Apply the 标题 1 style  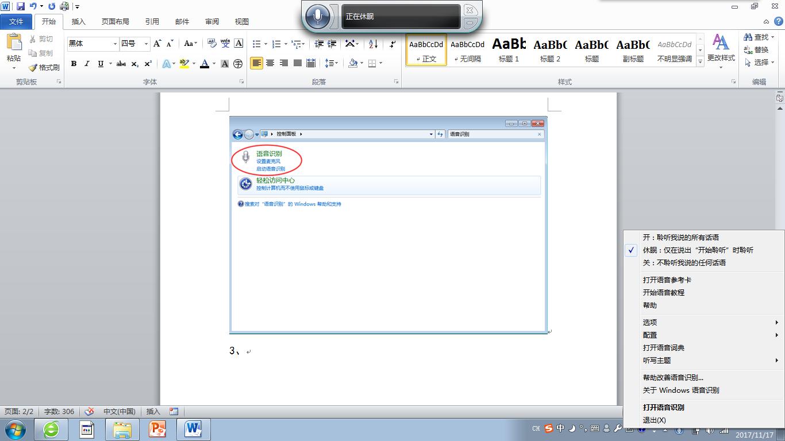[509, 50]
